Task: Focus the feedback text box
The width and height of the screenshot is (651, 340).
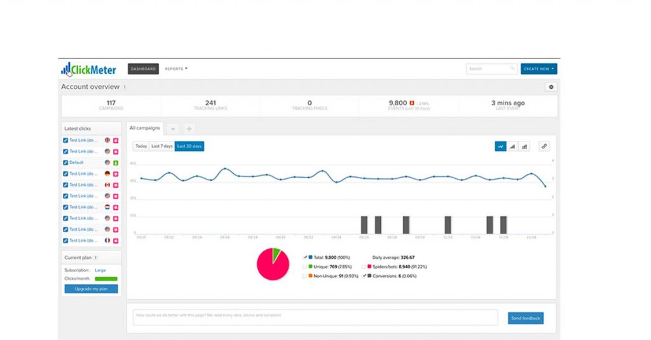Action: (315, 318)
